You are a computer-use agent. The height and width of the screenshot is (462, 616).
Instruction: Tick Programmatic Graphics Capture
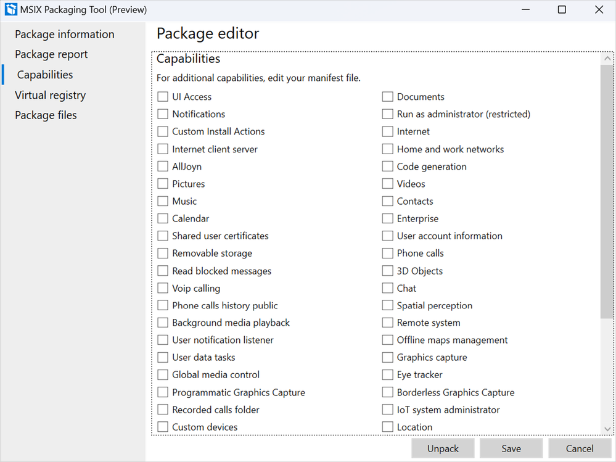point(163,392)
